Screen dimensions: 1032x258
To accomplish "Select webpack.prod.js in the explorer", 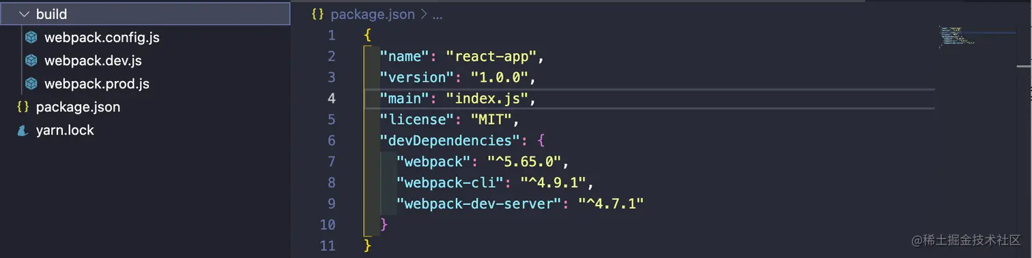I will pyautogui.click(x=97, y=84).
